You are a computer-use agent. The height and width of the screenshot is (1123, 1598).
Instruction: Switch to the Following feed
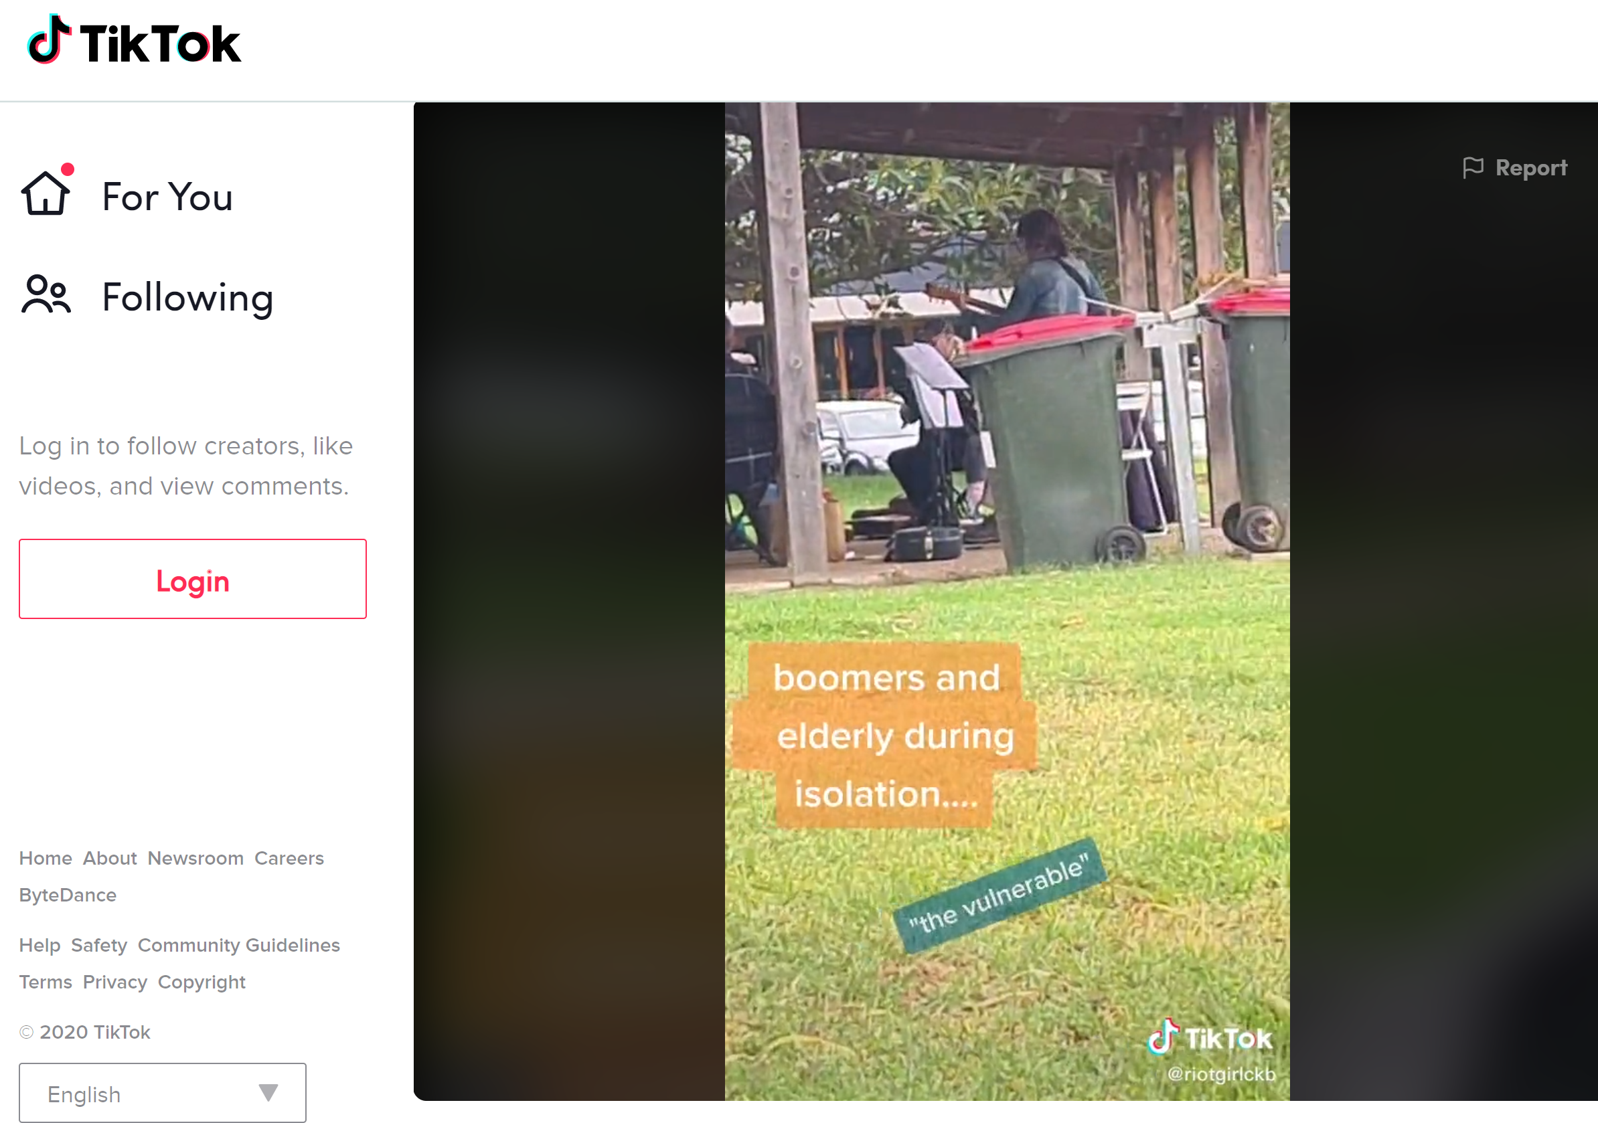coord(188,298)
